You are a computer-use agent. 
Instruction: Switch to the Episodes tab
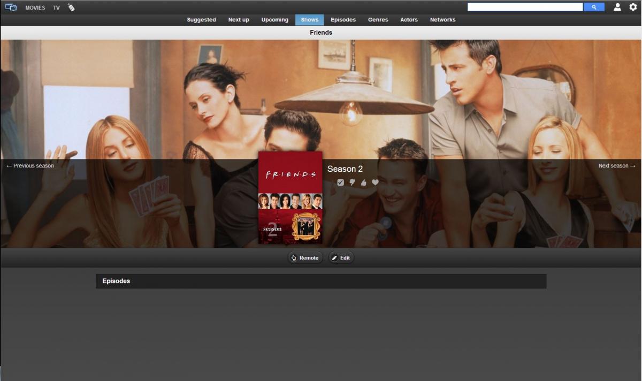[x=343, y=20]
